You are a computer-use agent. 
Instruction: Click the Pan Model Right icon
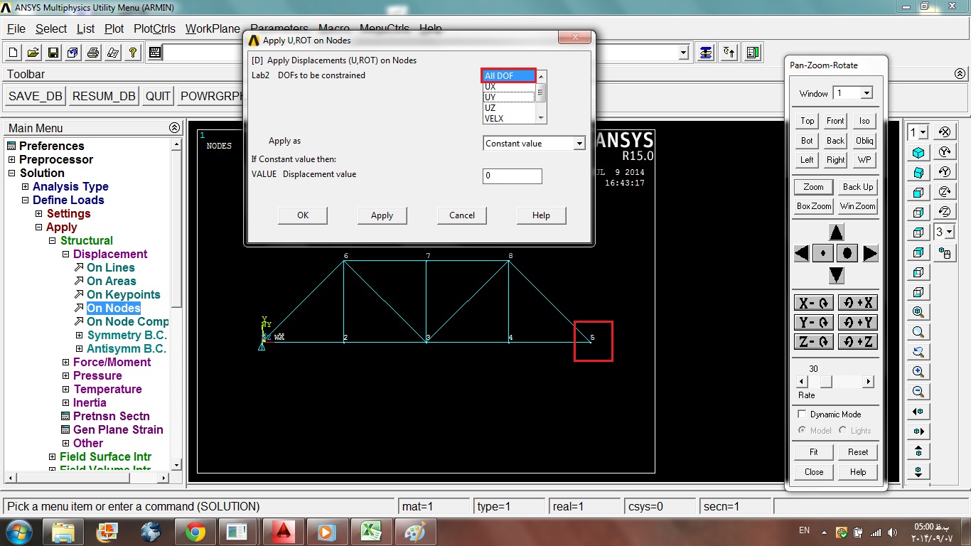tap(918, 432)
